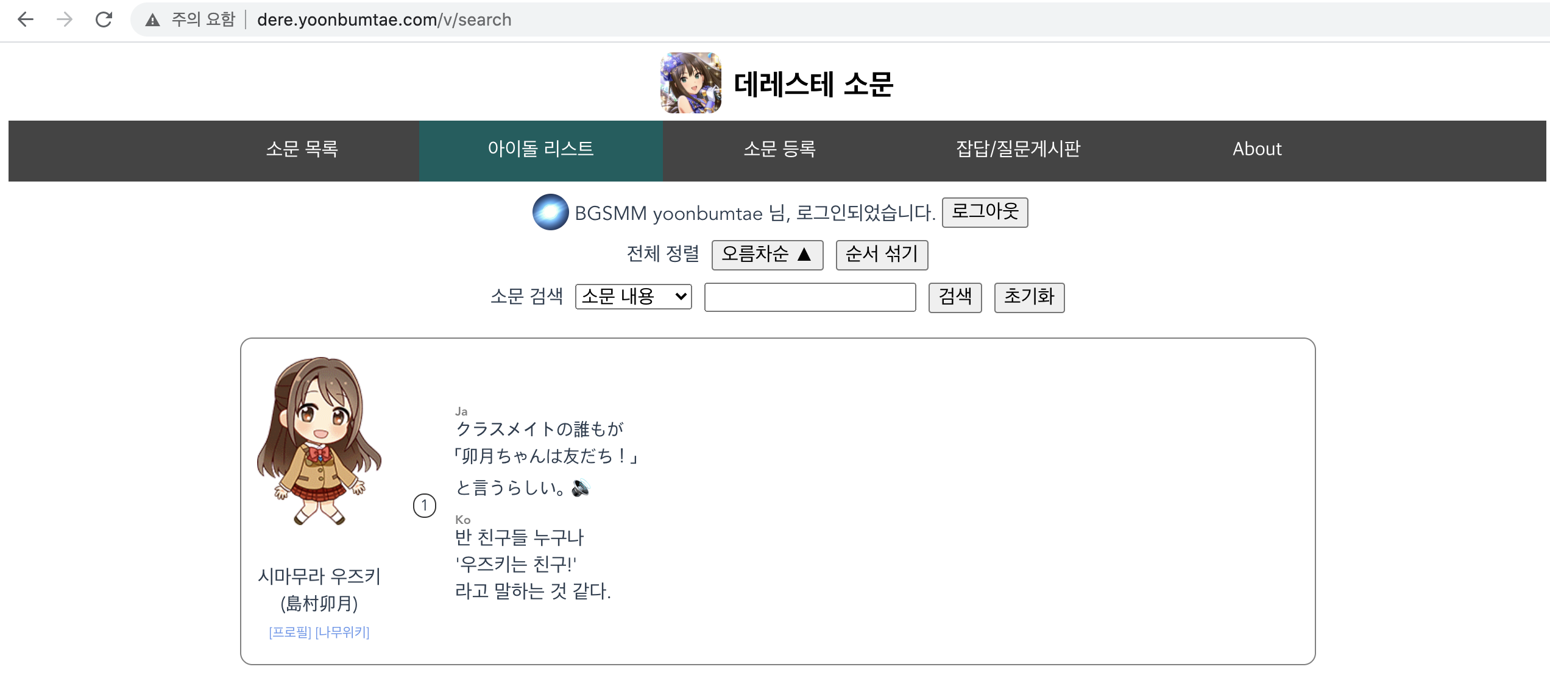
Task: Click the 로그아웃 logout button
Action: pos(985,212)
